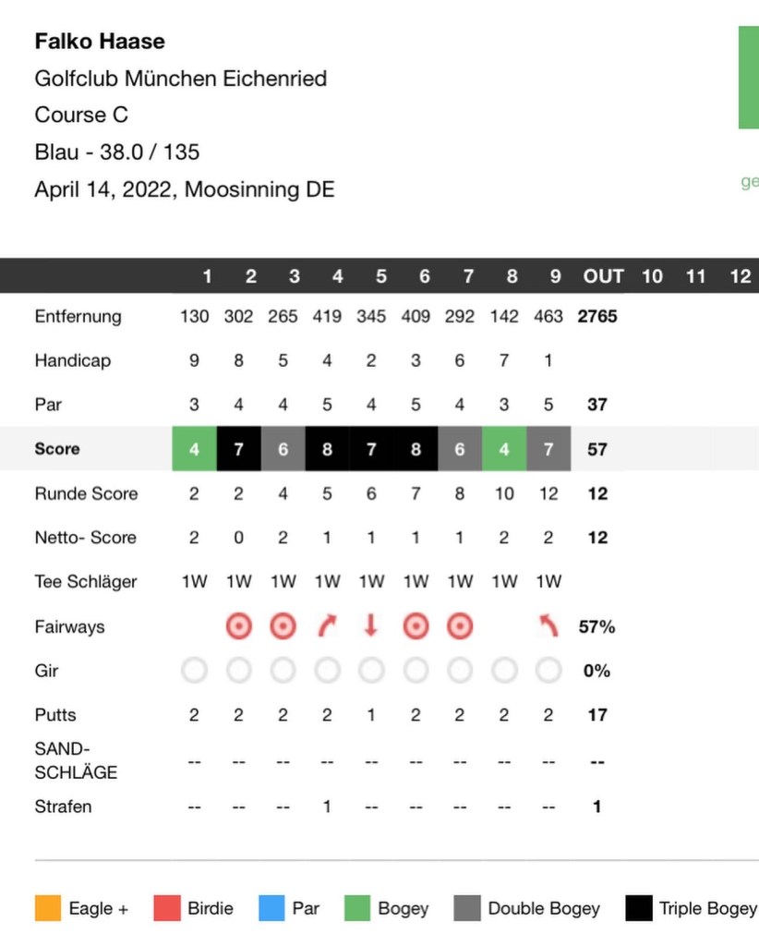Click the green score 4 cell for hole 1
Screen dimensions: 759x946
coord(194,449)
